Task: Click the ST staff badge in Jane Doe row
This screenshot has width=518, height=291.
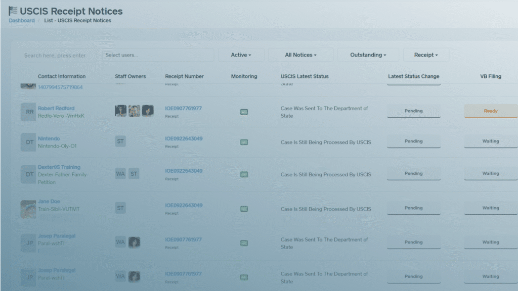Action: (x=120, y=208)
